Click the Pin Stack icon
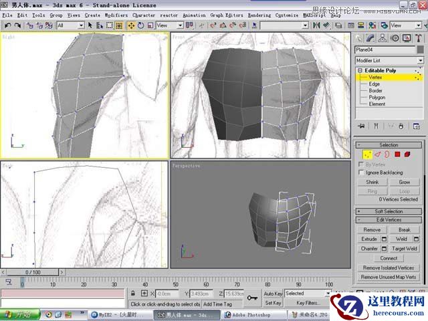Image resolution: width=428 pixels, height=321 pixels. [x=361, y=126]
